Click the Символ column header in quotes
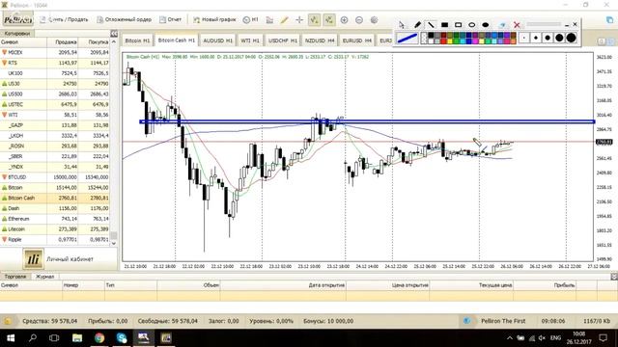The height and width of the screenshot is (347, 618). [23, 42]
